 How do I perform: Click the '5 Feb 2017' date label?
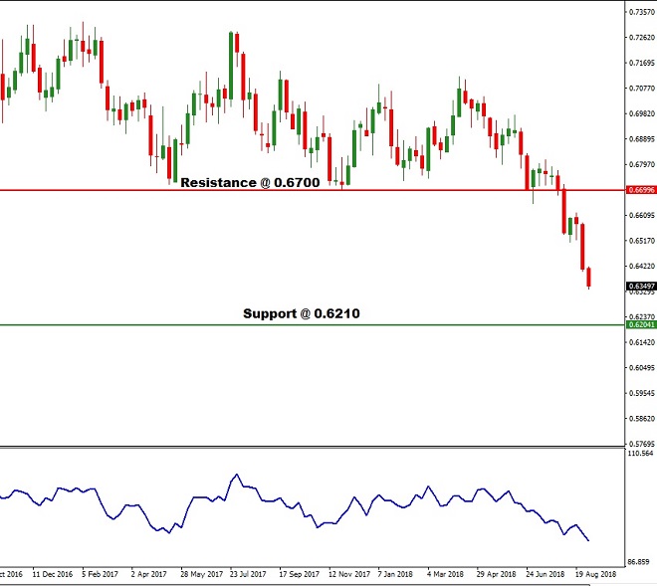coord(100,574)
